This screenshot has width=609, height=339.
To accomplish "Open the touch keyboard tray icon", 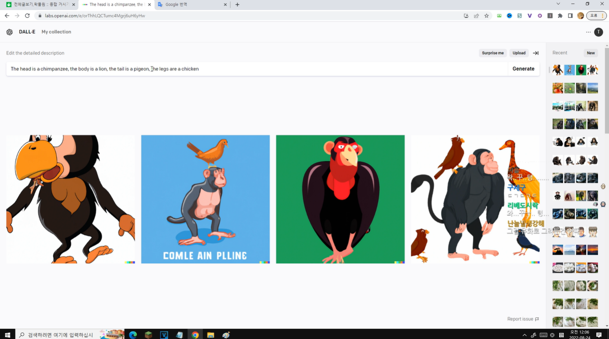I will [543, 335].
